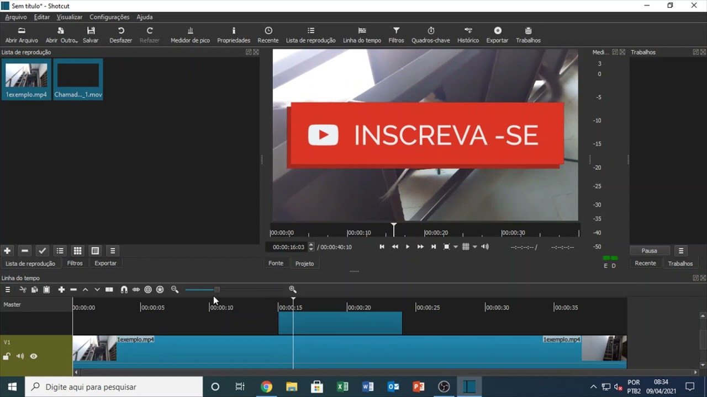Select the upper blue timeline clip
This screenshot has height=397, width=707.
pos(340,323)
